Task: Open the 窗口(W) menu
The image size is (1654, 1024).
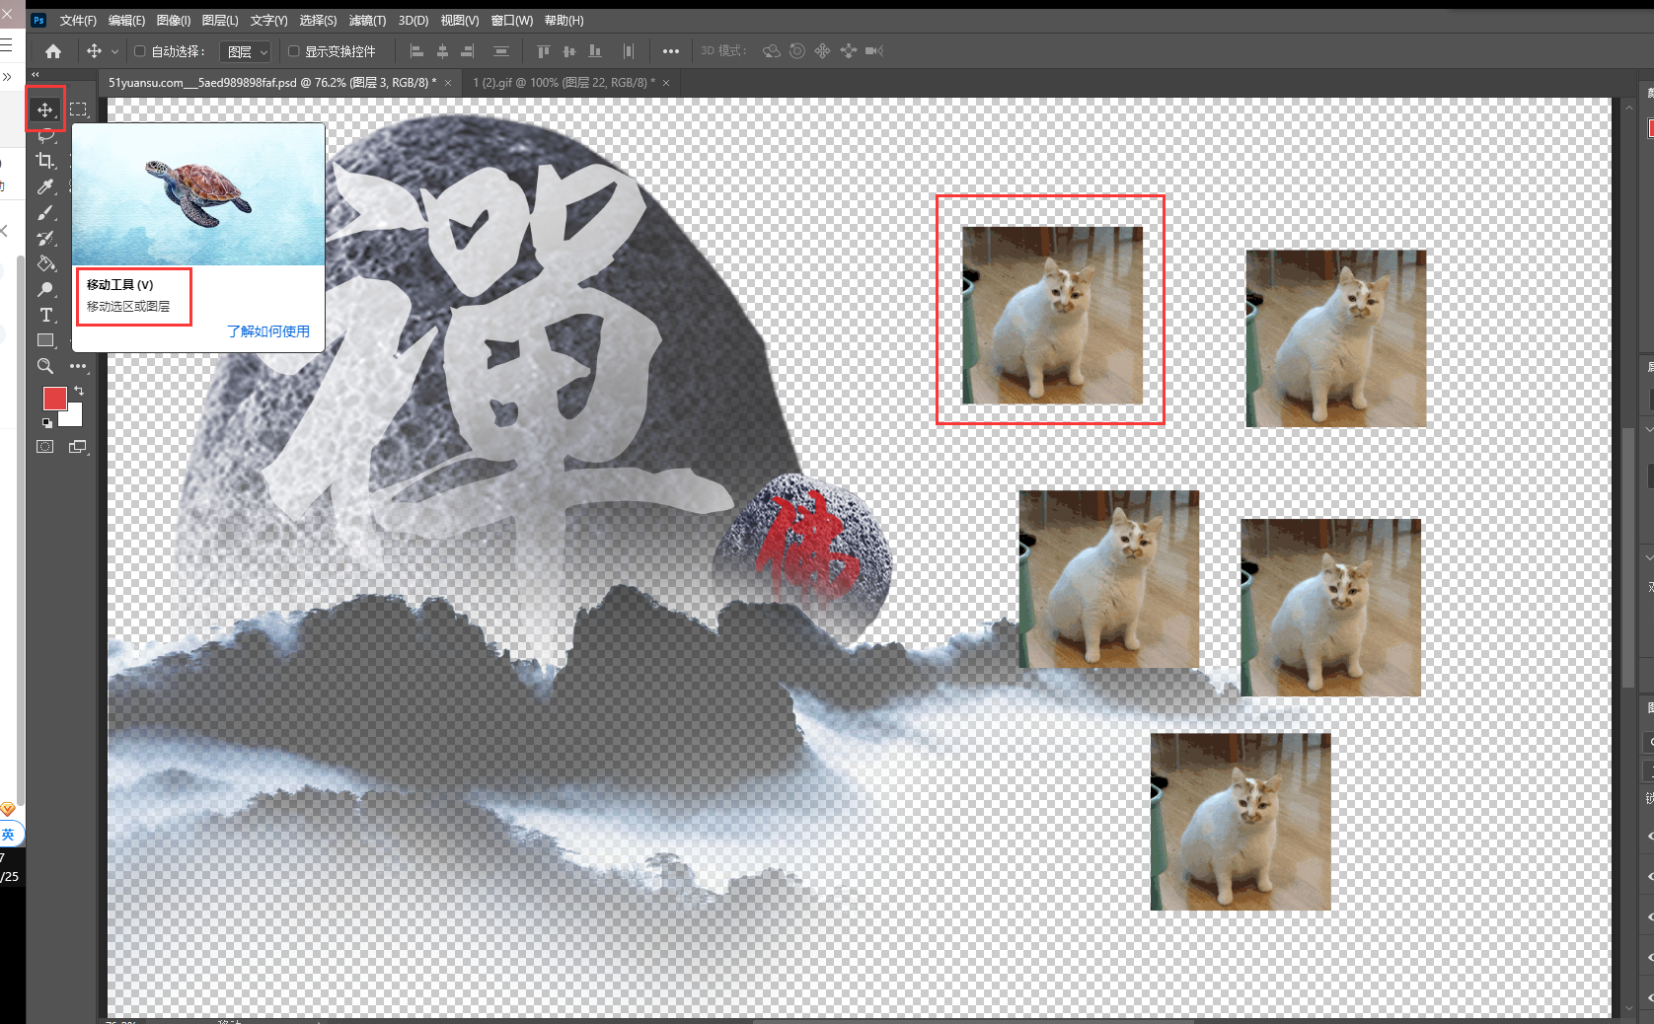Action: [512, 21]
